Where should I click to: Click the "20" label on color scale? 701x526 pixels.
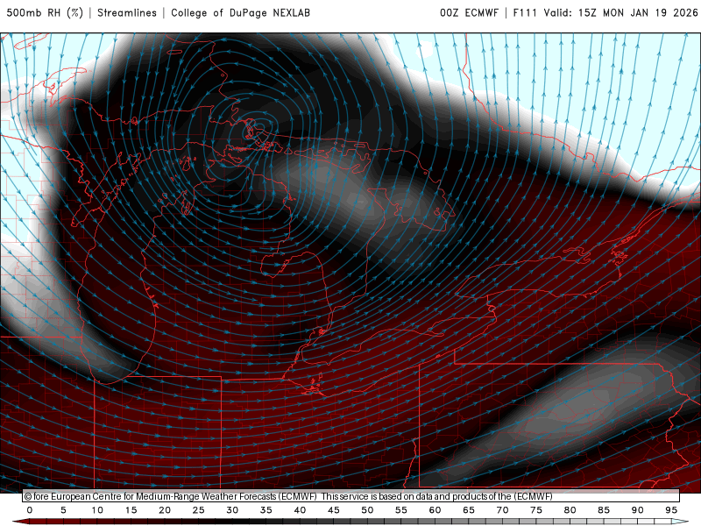coord(165,510)
